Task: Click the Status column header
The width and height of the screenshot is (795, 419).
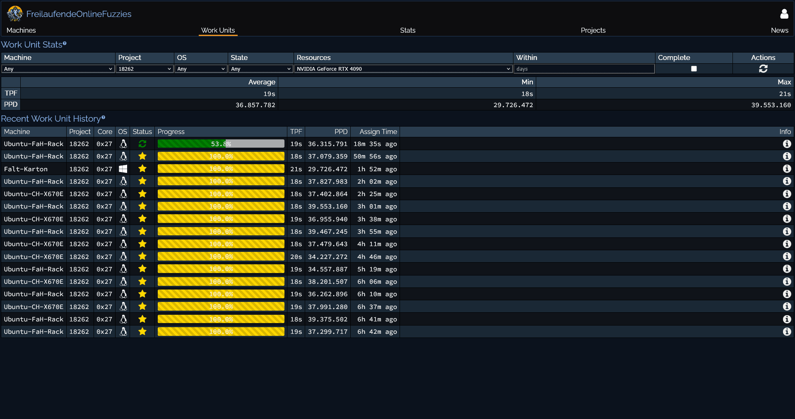Action: point(142,132)
